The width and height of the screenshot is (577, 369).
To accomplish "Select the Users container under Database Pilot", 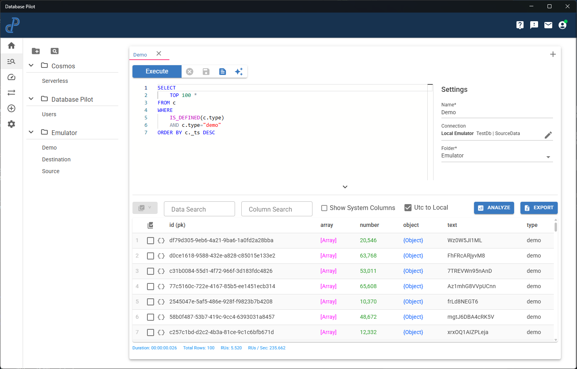I will 49,114.
